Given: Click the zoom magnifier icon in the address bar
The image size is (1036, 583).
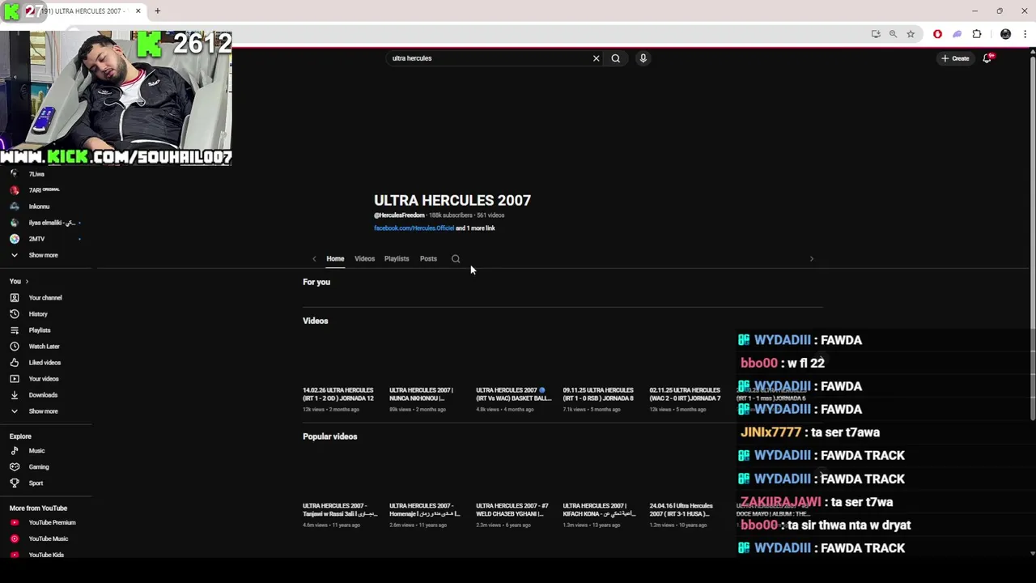Looking at the screenshot, I should [x=893, y=34].
